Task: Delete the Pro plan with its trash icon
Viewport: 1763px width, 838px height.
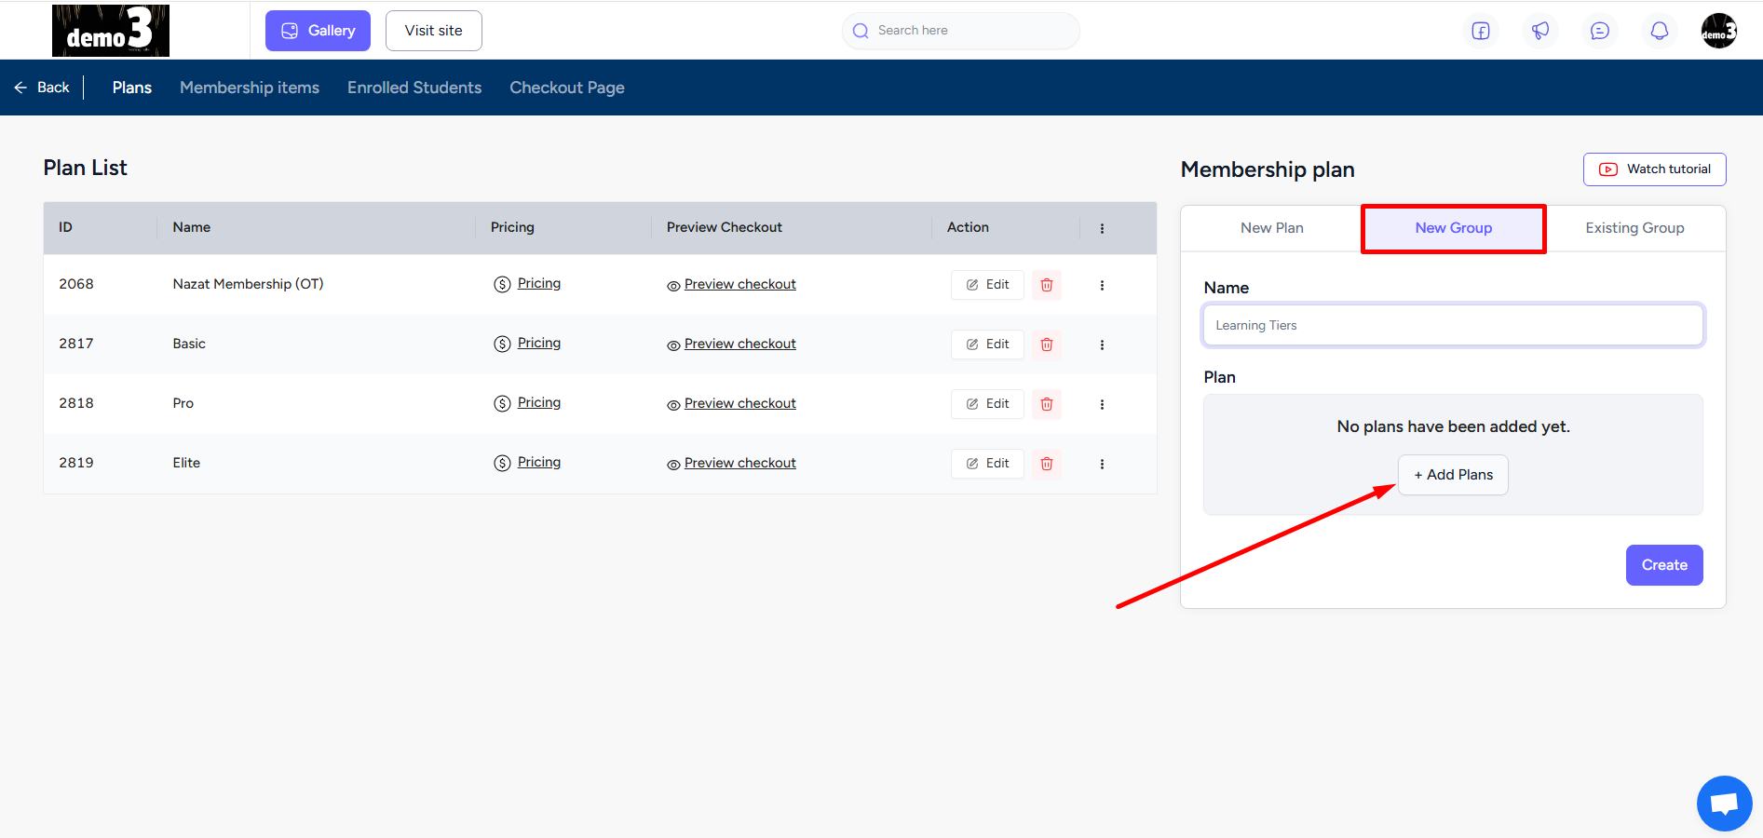Action: click(1047, 404)
